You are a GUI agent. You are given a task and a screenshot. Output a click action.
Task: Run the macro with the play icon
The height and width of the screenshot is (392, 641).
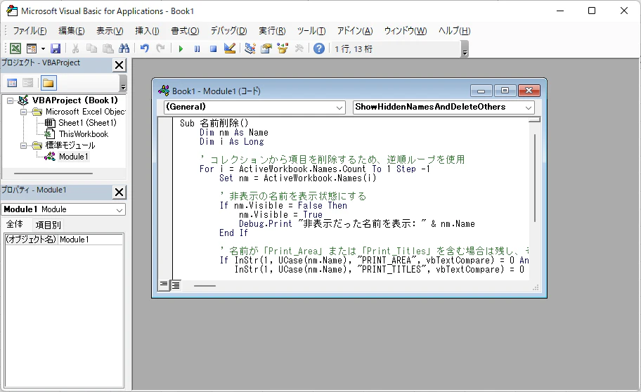click(181, 48)
